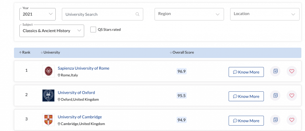The height and width of the screenshot is (131, 305).
Task: Click rank number 2
Action: click(x=27, y=95)
